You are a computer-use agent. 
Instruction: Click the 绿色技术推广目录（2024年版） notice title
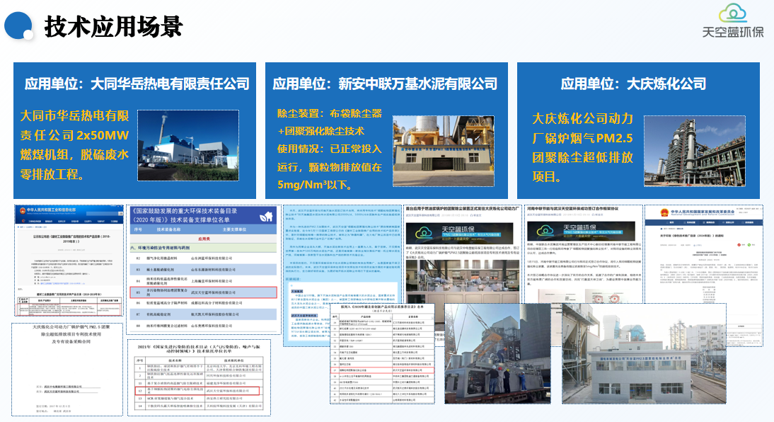[x=691, y=236]
